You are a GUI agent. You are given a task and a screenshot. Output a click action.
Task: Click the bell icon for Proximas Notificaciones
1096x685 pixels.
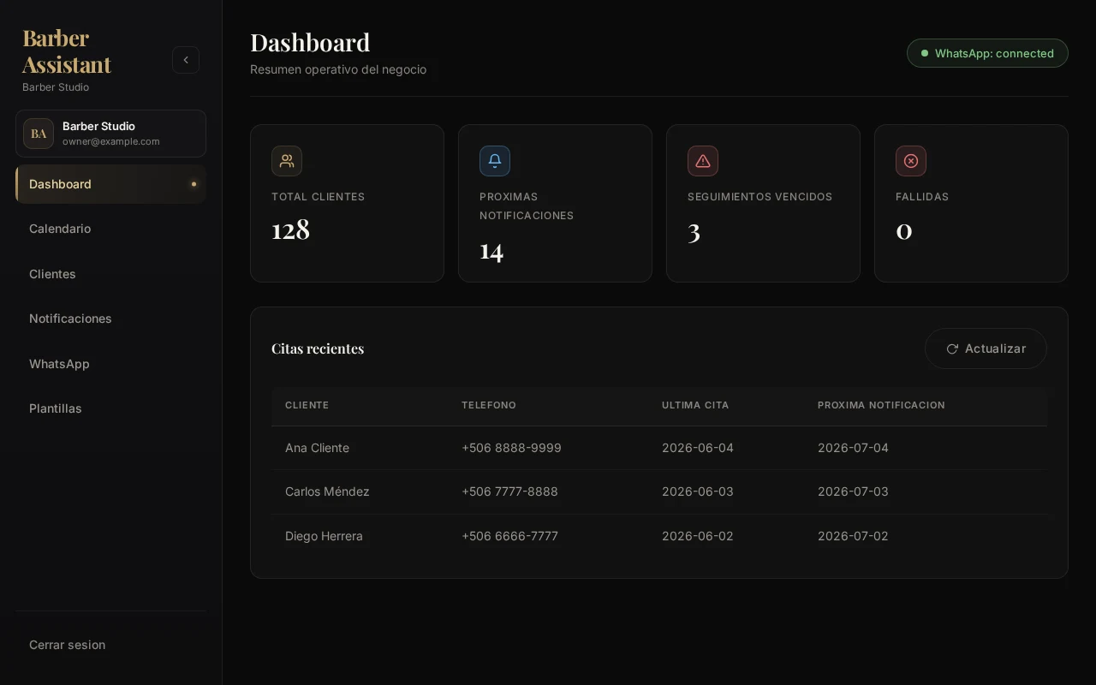pyautogui.click(x=495, y=161)
